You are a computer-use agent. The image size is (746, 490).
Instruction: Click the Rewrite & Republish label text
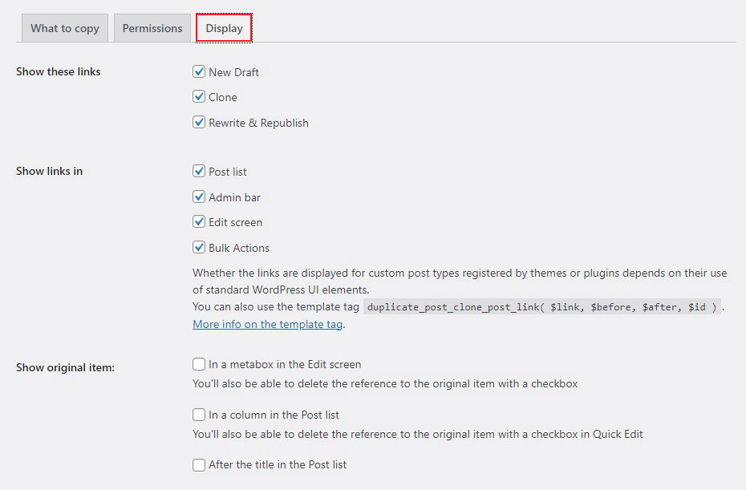(x=258, y=123)
